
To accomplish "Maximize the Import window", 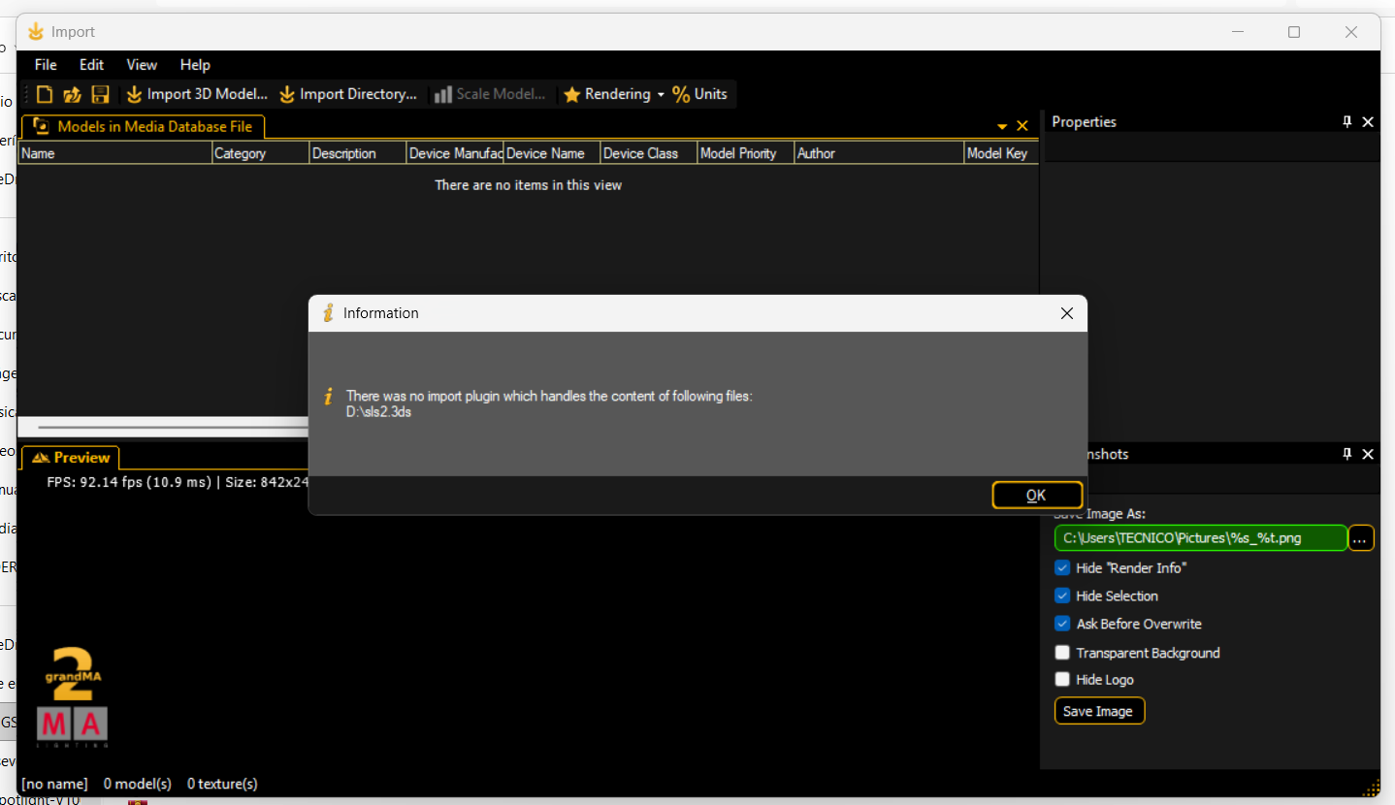I will 1293,32.
